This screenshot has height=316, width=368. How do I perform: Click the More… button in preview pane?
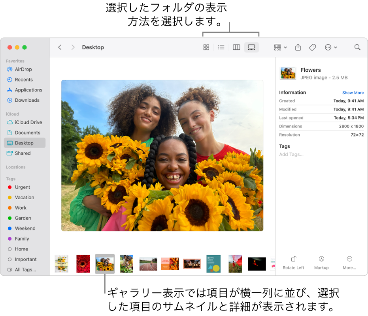[x=349, y=263]
